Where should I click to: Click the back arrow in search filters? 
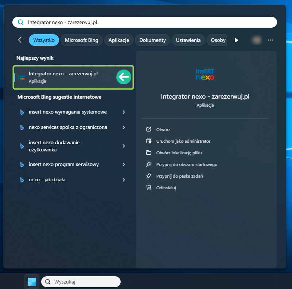coord(21,40)
